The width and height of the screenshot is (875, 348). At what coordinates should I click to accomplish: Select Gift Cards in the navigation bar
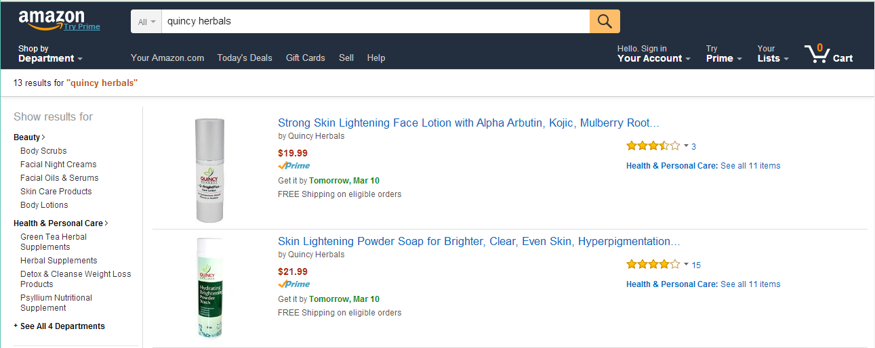click(x=306, y=58)
